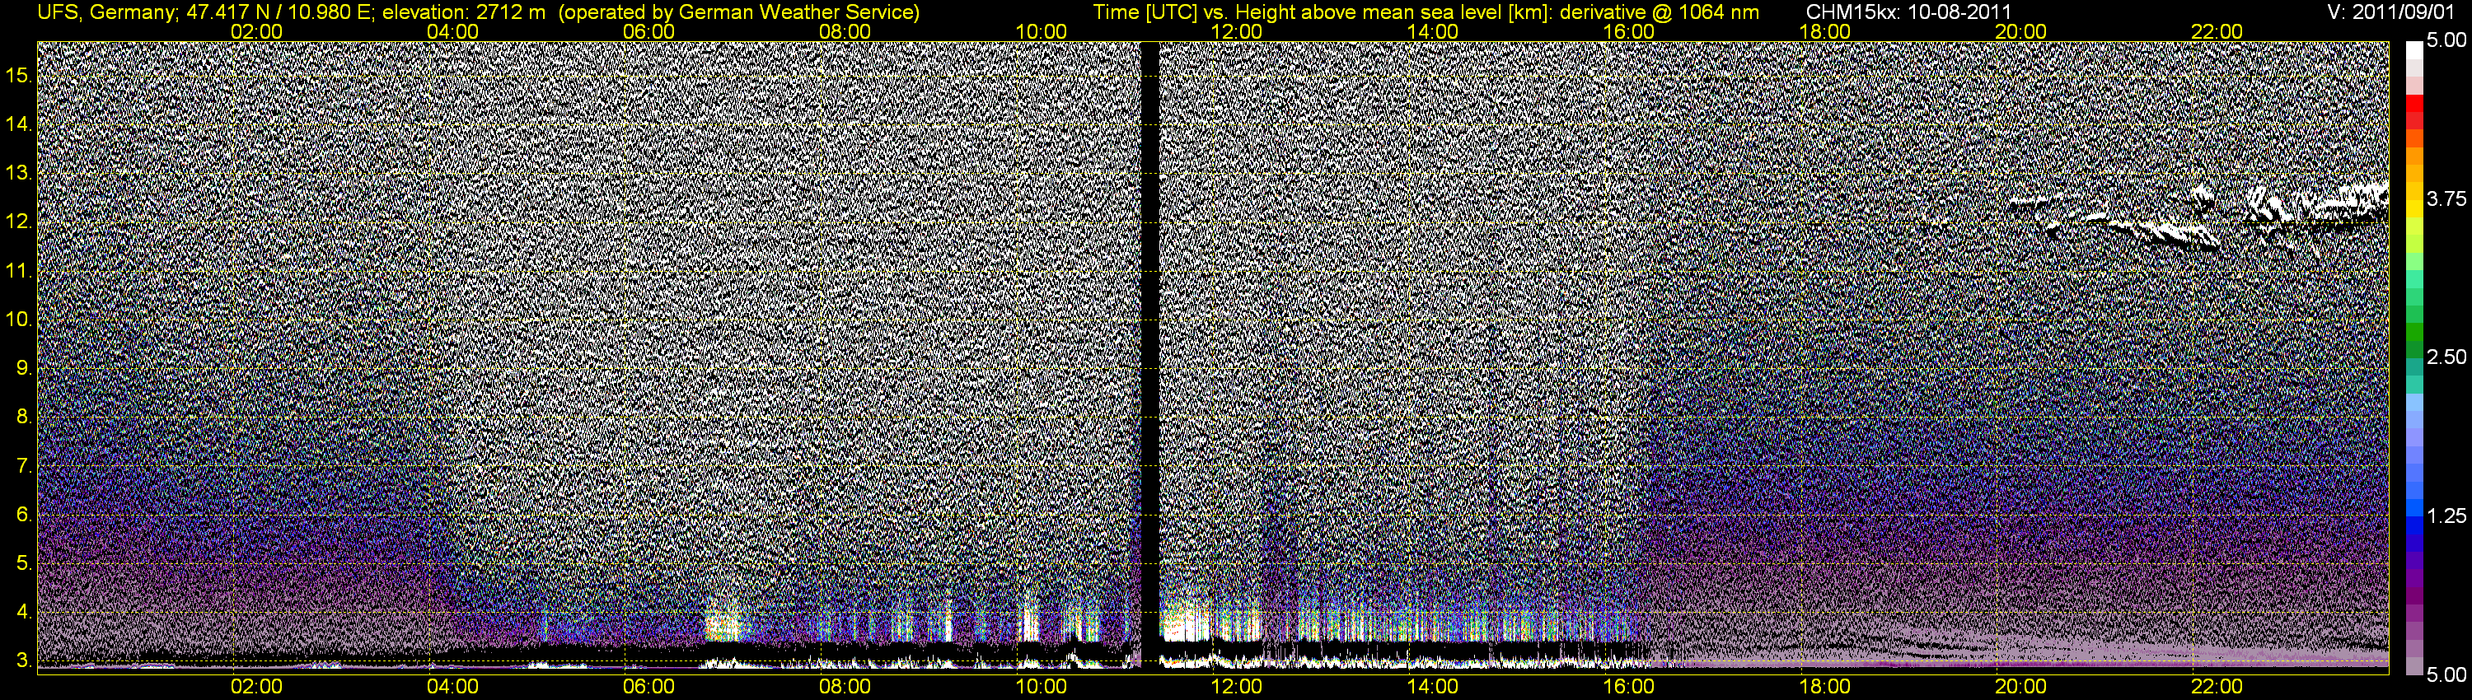Click the 10:00 label on the bottom time axis
Screen dimensions: 2472x700
pyautogui.click(x=1042, y=687)
